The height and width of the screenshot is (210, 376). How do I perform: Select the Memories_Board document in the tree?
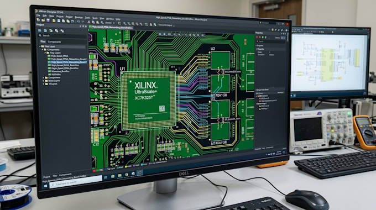[59, 71]
